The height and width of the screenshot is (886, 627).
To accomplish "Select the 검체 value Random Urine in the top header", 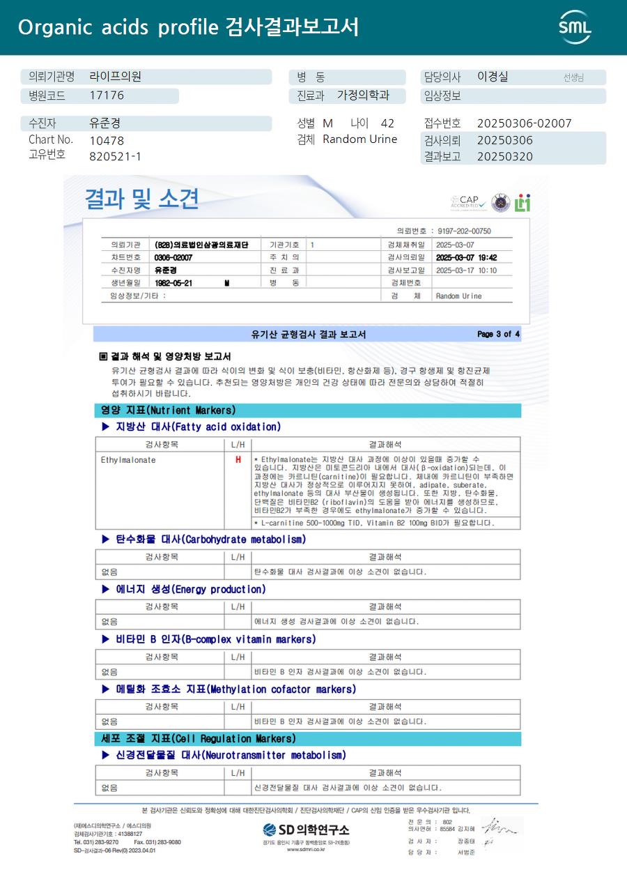I will [x=360, y=139].
